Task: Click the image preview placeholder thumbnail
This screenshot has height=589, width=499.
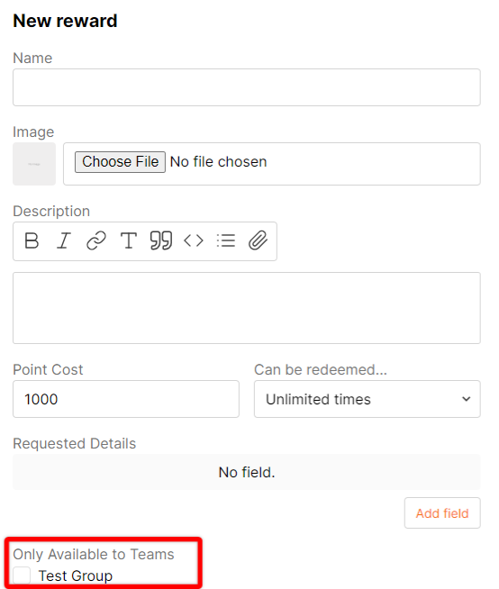Action: 34,164
